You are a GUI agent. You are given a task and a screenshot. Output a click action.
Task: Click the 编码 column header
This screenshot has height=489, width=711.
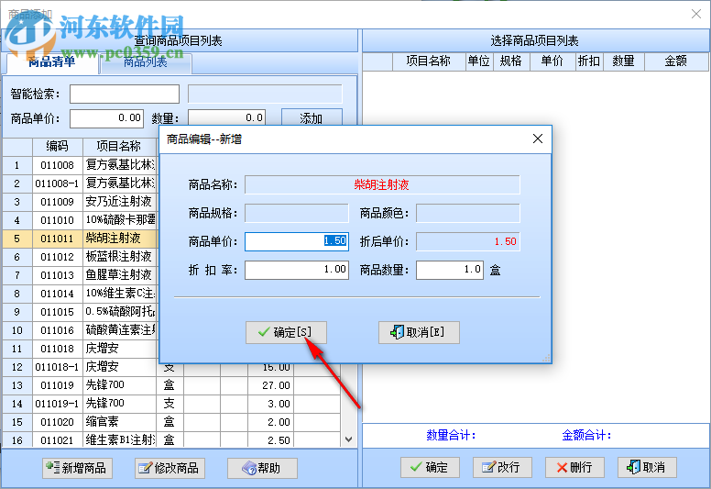click(x=57, y=146)
